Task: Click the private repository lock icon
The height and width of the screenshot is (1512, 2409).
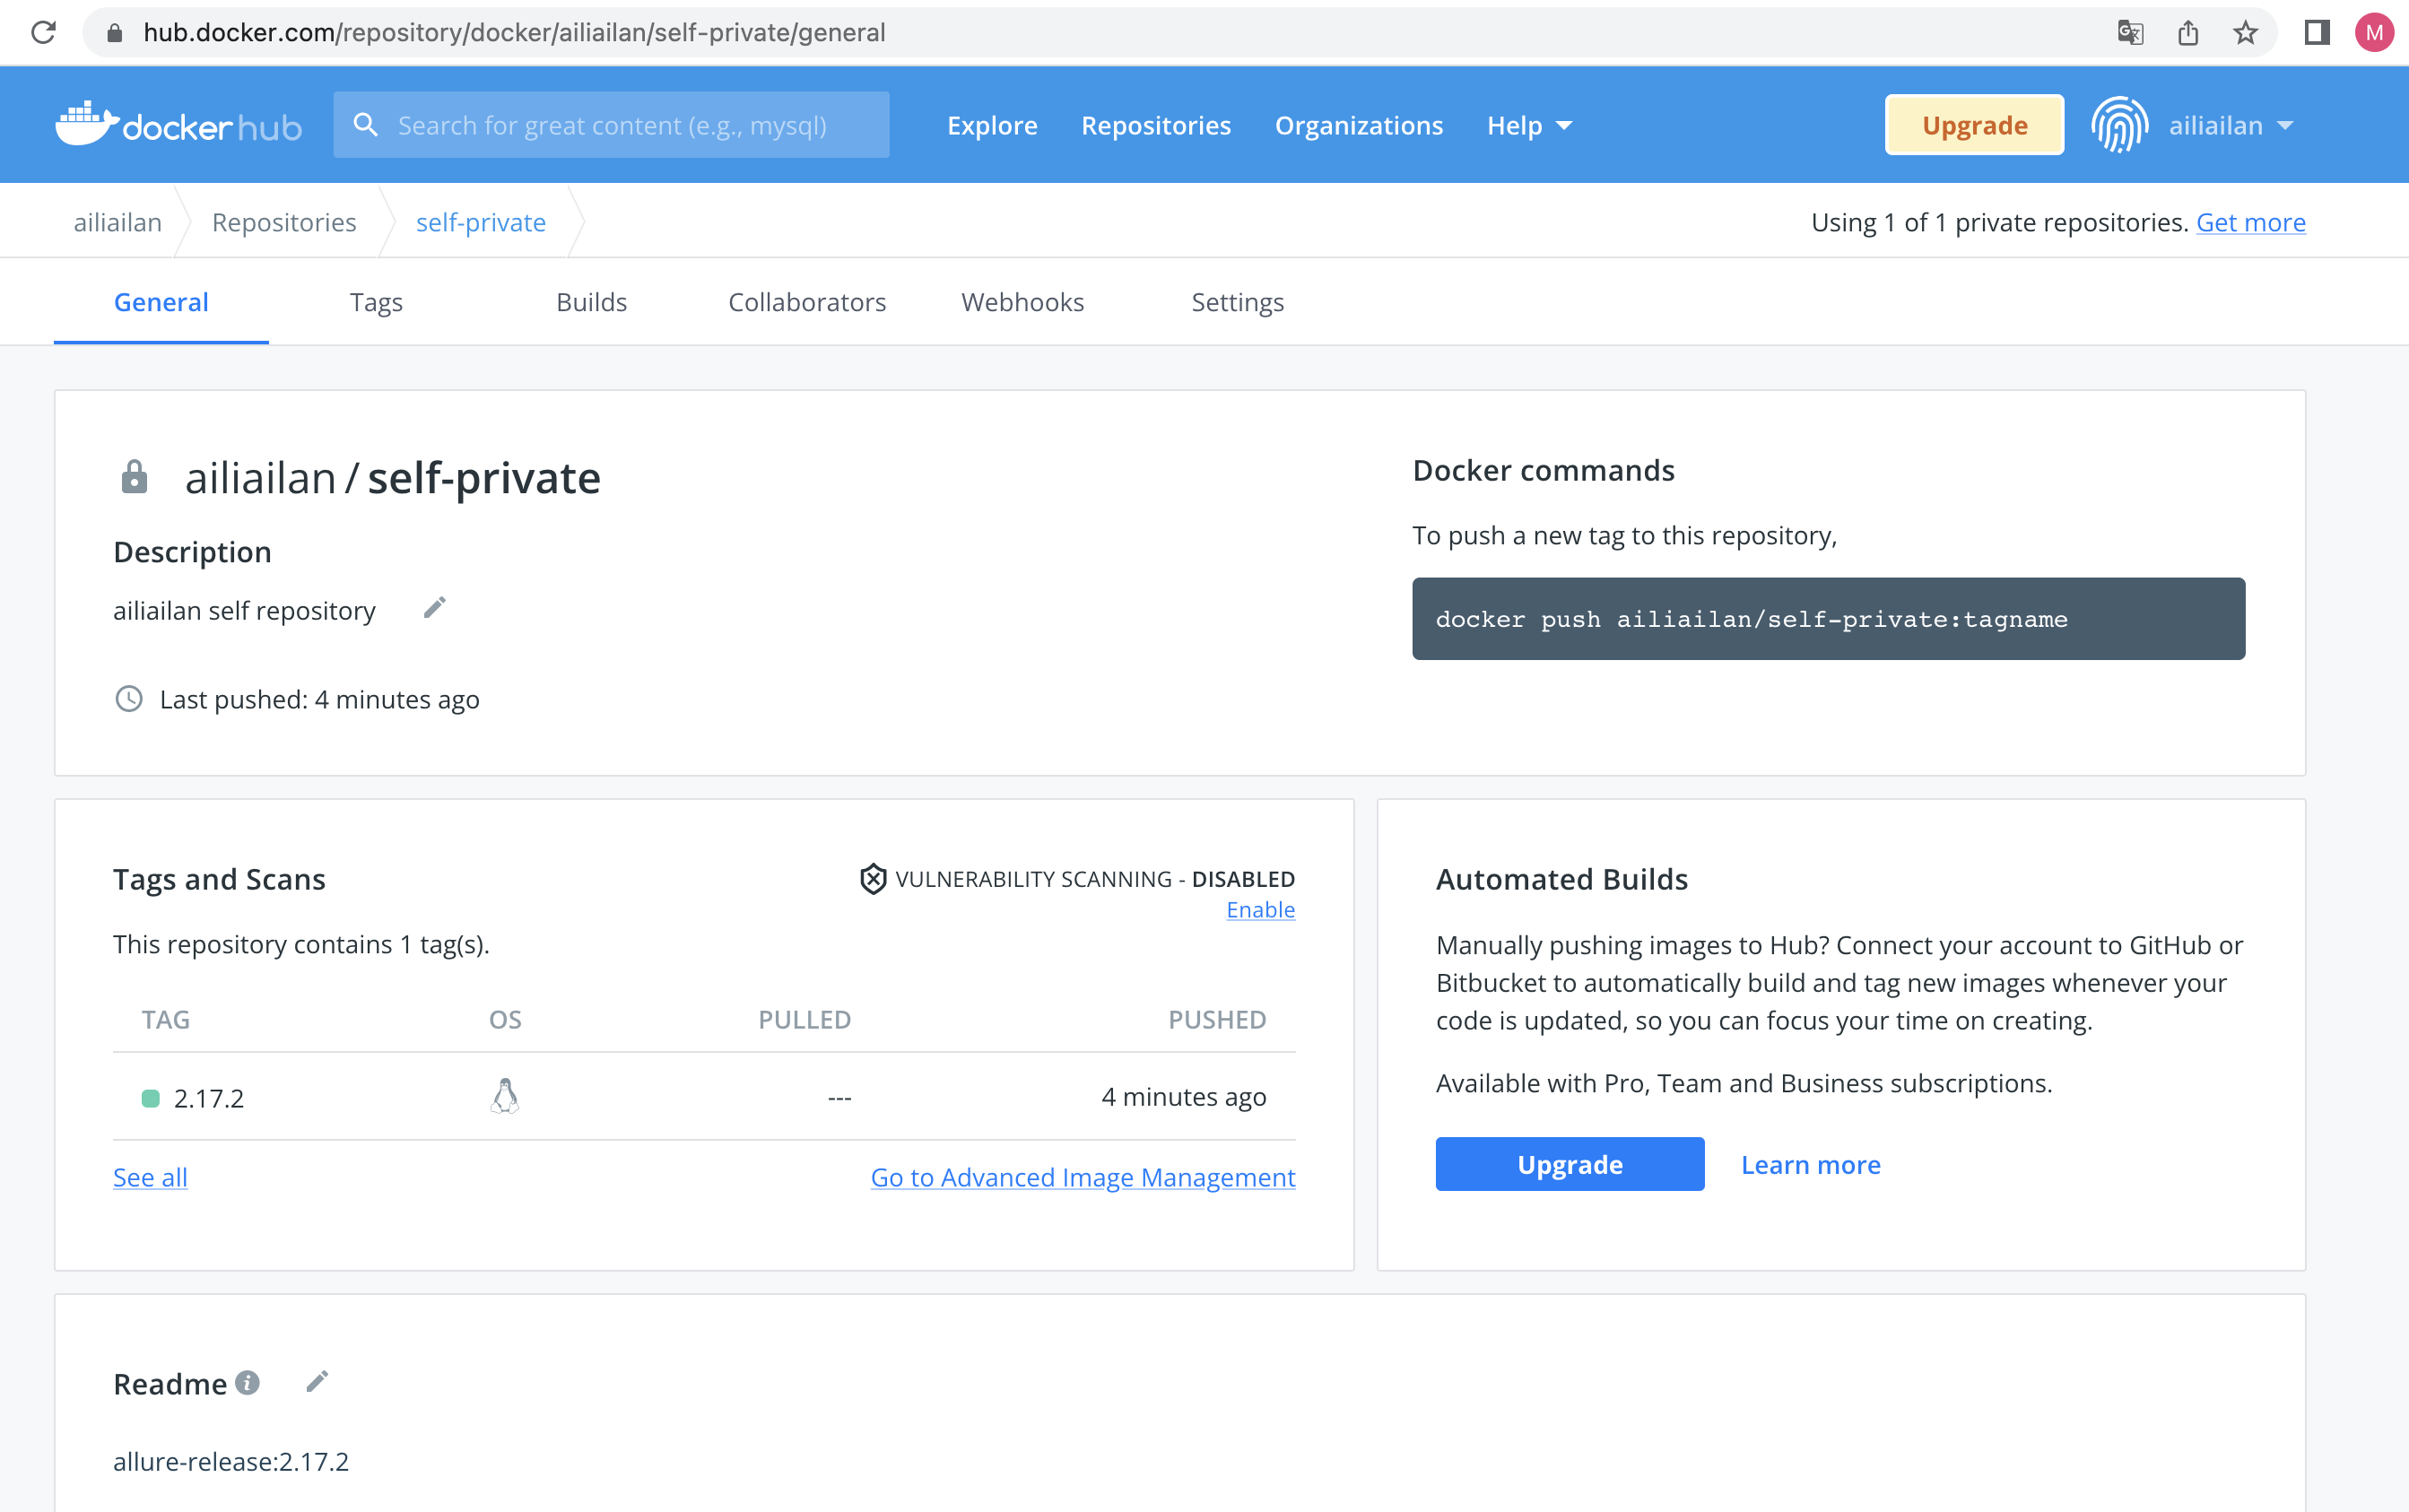Action: coord(134,477)
